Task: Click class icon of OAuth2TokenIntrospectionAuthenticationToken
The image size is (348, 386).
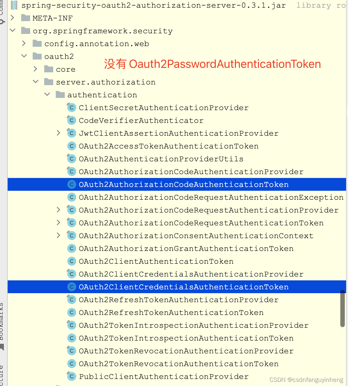Action: click(71, 338)
